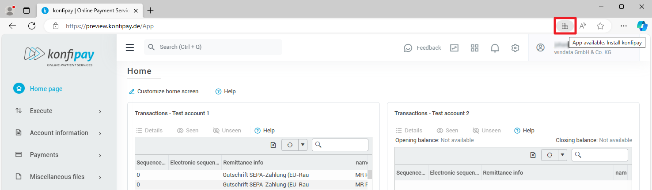Click the apps grid icon in header
652x190 pixels.
pos(474,48)
